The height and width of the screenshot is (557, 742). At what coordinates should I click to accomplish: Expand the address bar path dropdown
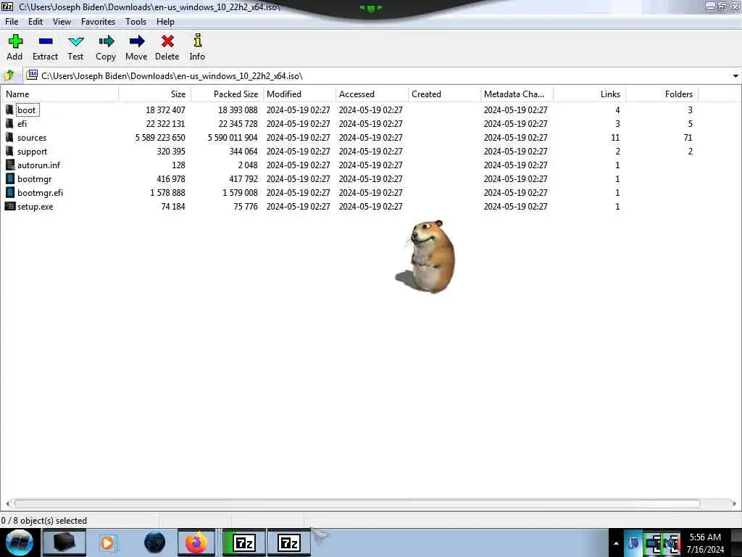point(735,75)
